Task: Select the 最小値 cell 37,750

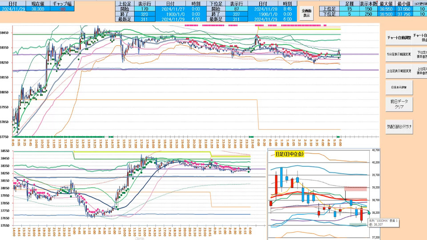Action: (403, 14)
